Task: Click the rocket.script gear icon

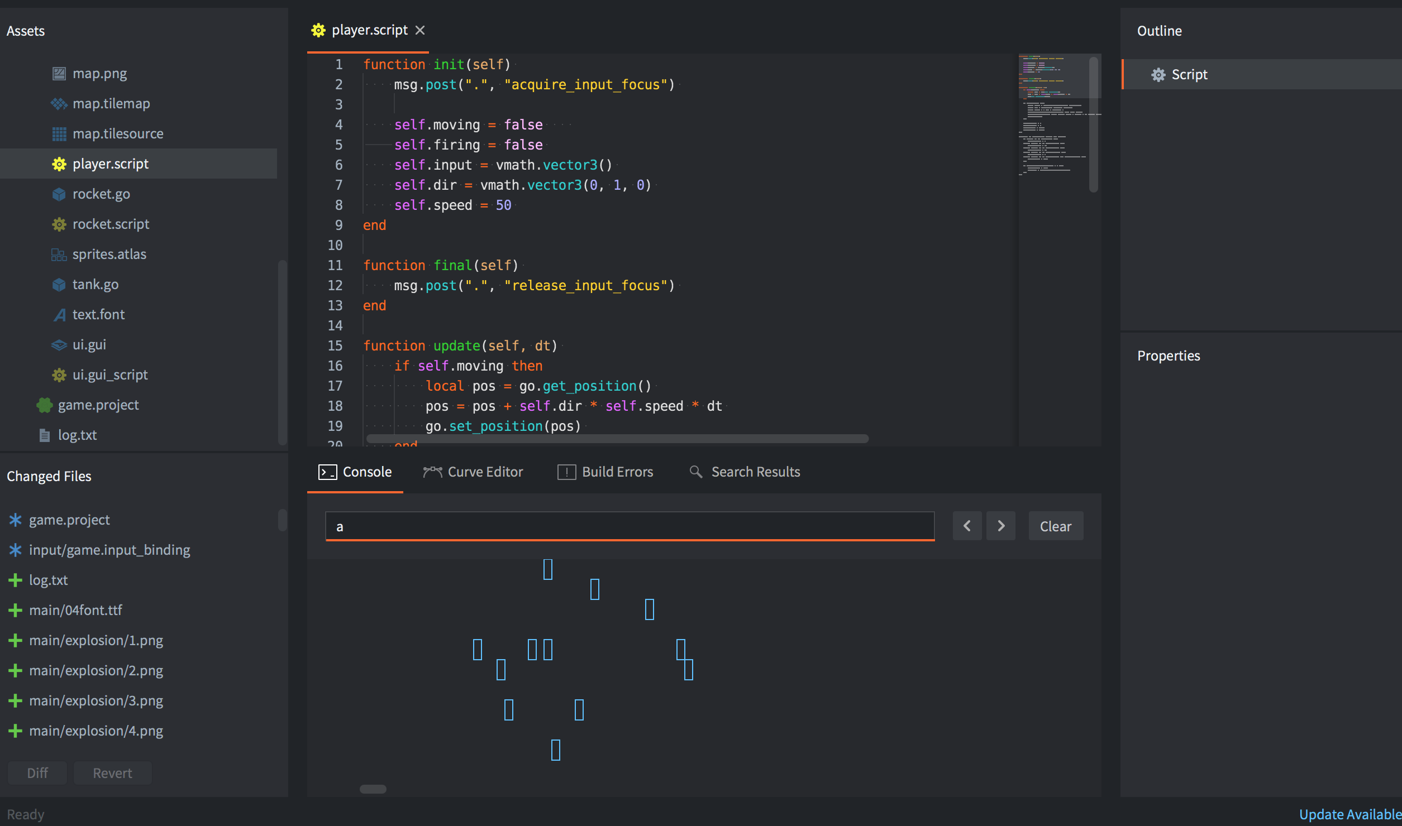Action: click(59, 224)
